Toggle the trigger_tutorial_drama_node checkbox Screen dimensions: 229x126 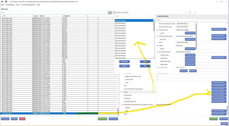(x=158, y=76)
